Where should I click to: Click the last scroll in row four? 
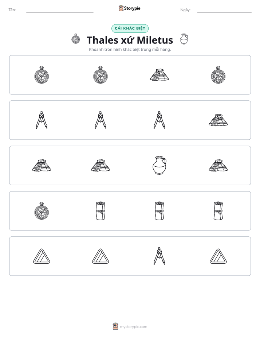[218, 211]
